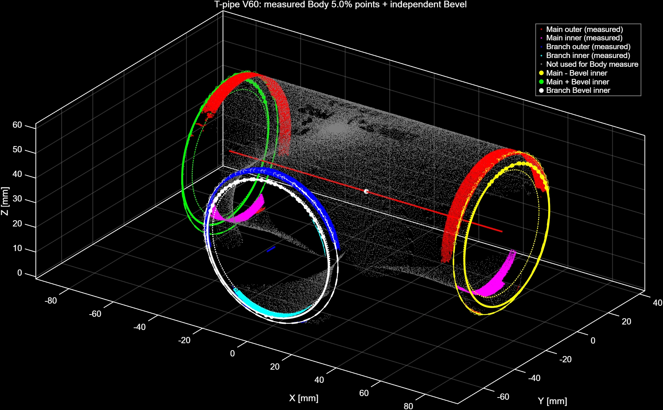
Task: Click the green marker beside 'Main + Bevel inner'
Action: [541, 82]
